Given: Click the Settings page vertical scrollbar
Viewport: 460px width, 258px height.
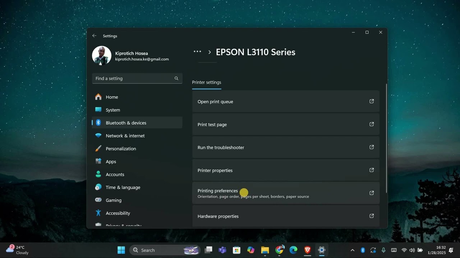Looking at the screenshot, I should point(386,138).
